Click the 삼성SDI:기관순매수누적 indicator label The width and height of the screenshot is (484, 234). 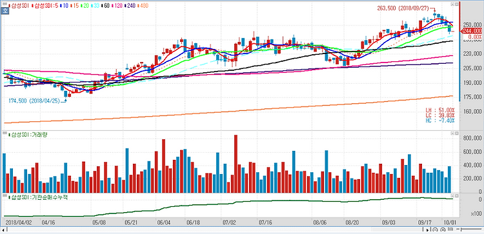click(x=37, y=197)
